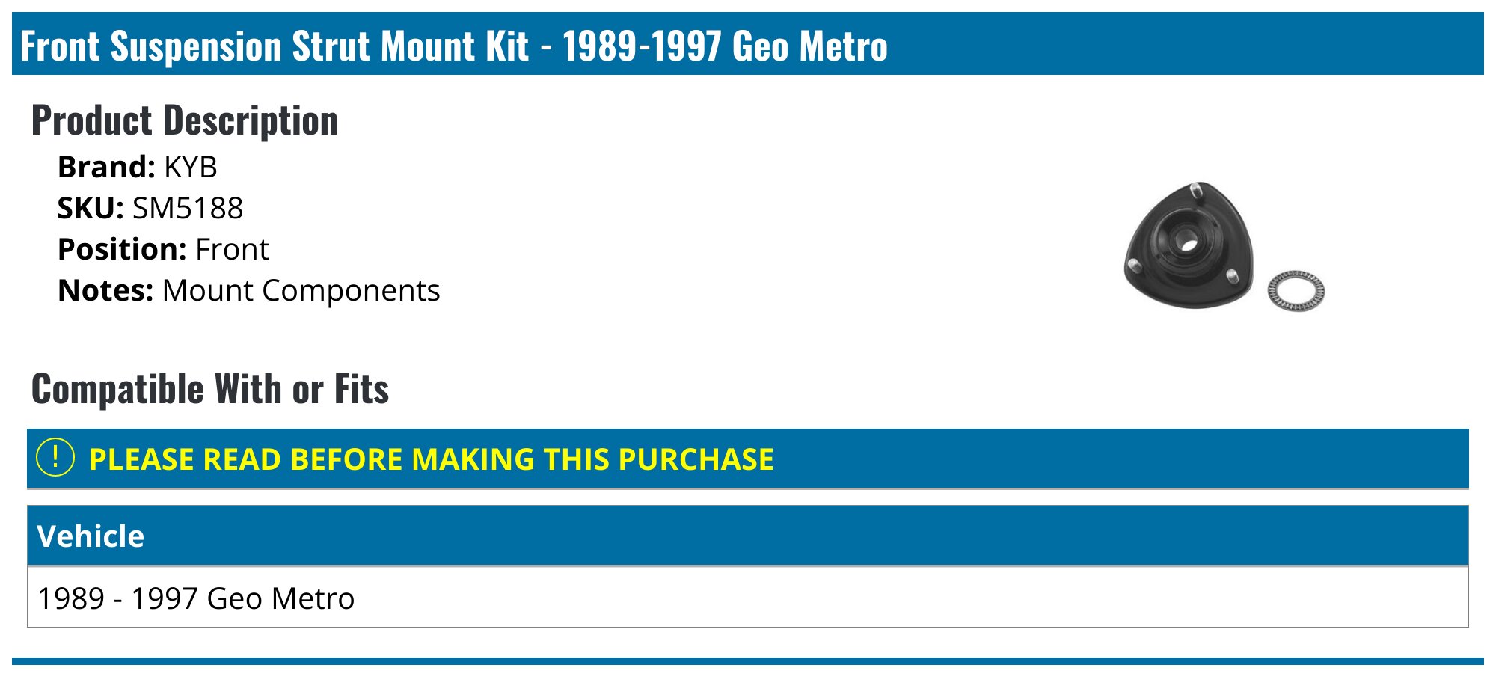Click the bearing ring in product photo
1496x677 pixels.
1296,291
